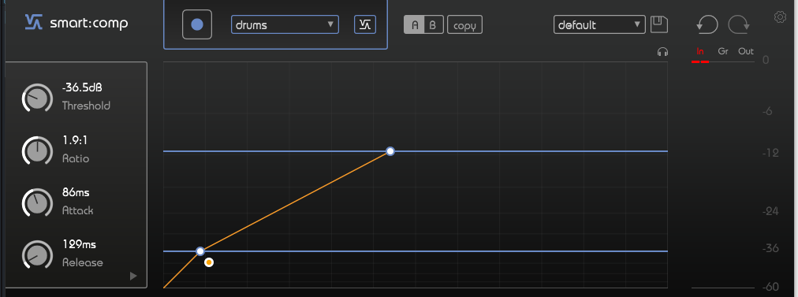Viewport: 798px width, 297px height.
Task: Click the sonible icon beside drums dropdown
Action: point(365,24)
